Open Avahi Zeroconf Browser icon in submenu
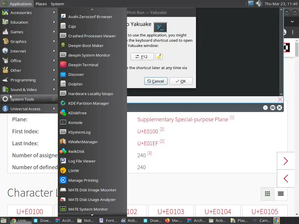This screenshot has height=224, width=299. pyautogui.click(x=63, y=17)
